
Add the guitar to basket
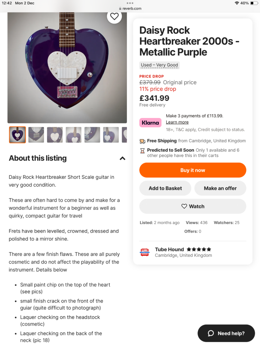[x=165, y=188]
